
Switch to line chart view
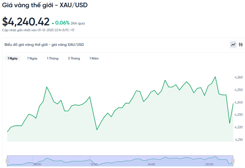(x=233, y=45)
